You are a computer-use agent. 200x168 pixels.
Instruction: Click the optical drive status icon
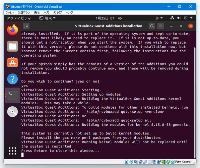(131, 162)
